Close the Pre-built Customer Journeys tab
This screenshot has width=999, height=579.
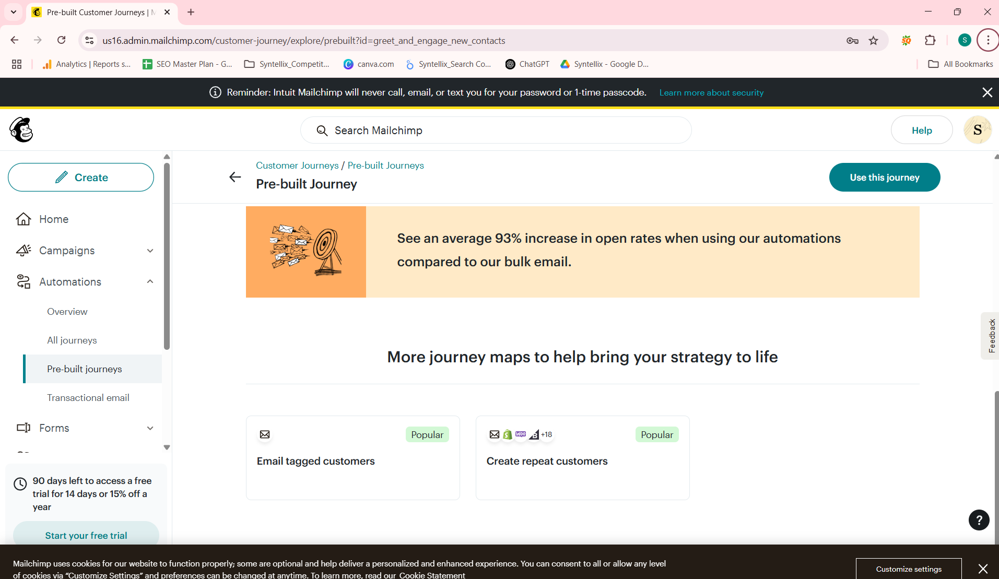click(x=167, y=12)
